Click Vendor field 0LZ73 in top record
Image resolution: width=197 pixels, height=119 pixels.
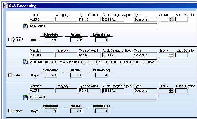point(42,19)
